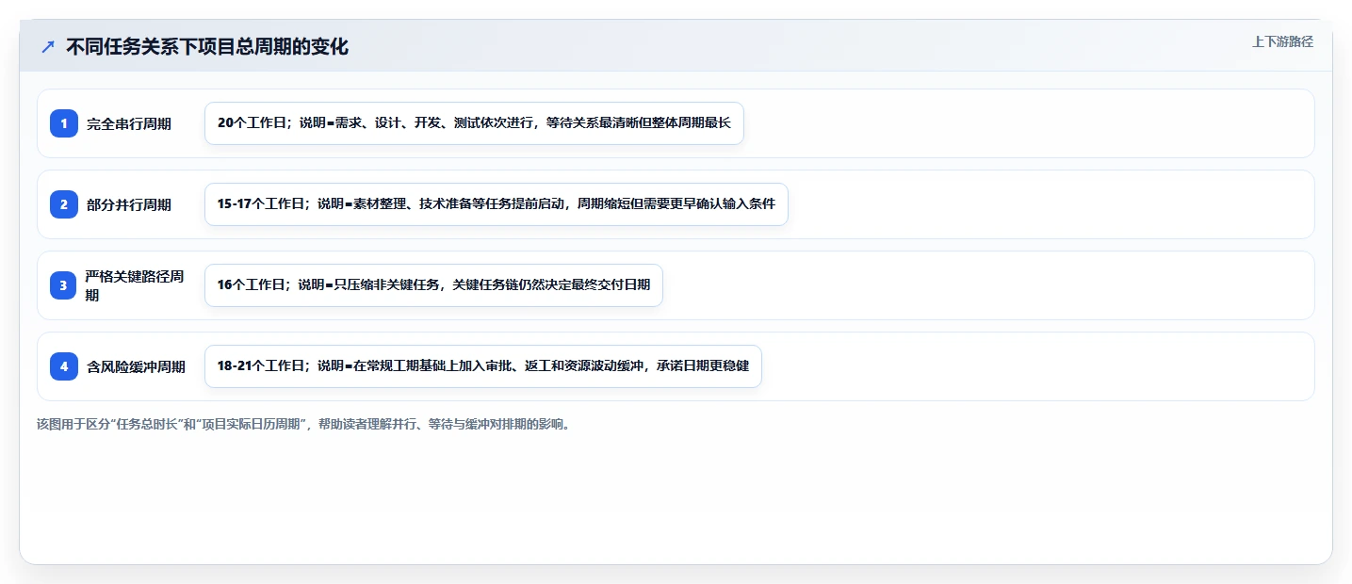Viewport: 1352px width, 584px height.
Task: Click the 15-17个工作日 description box
Action: coord(497,204)
